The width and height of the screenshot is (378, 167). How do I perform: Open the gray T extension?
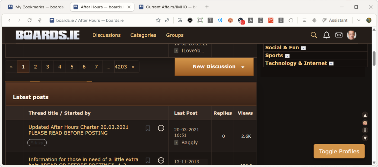[x=210, y=20]
